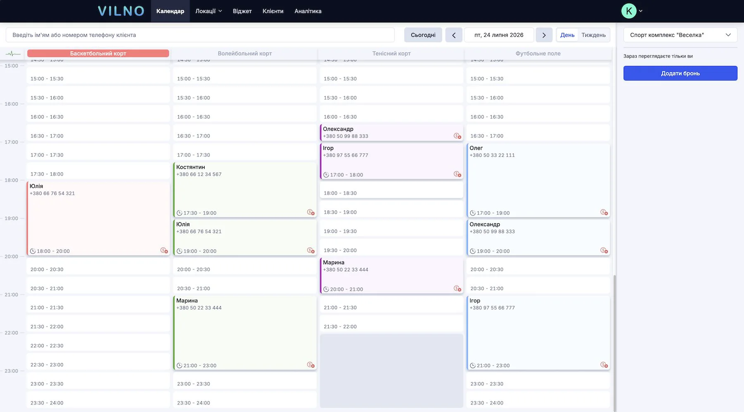Click payment icon on Костянтин 17:30 - 19:00 booking

311,212
